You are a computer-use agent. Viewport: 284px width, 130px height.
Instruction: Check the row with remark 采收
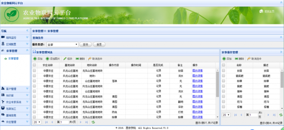(34, 107)
